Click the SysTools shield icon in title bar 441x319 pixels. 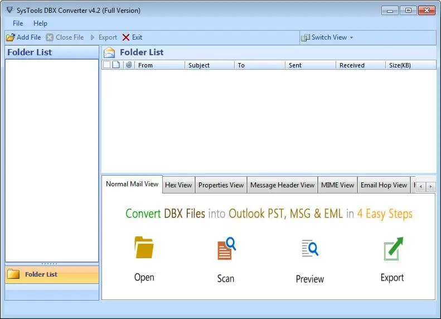(x=9, y=10)
